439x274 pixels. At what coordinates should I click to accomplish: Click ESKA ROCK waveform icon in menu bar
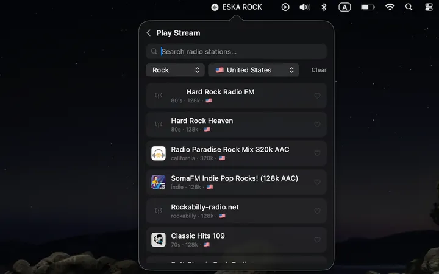(215, 7)
